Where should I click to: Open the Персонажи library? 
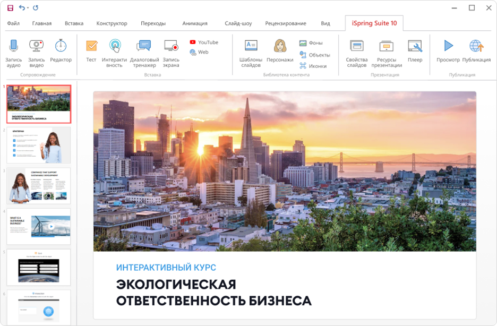click(280, 51)
